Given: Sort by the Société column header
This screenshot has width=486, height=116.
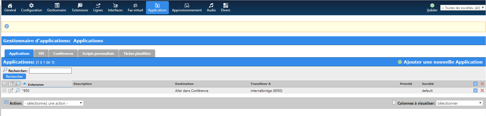Looking at the screenshot, I should tap(428, 84).
